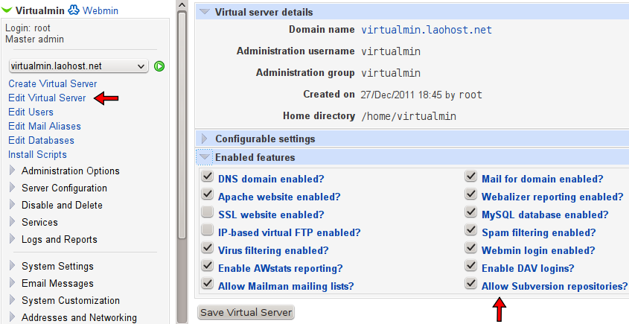The height and width of the screenshot is (324, 629).
Task: Expand Logs and Reports menu
Action: [59, 239]
